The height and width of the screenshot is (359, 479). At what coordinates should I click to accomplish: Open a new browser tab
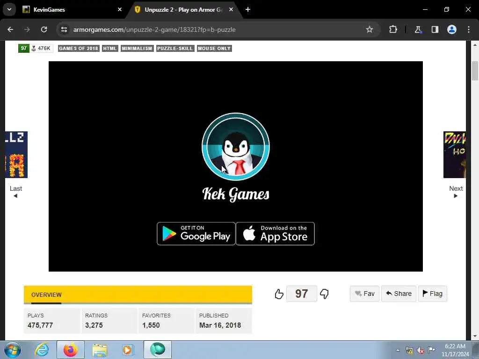[x=248, y=9]
